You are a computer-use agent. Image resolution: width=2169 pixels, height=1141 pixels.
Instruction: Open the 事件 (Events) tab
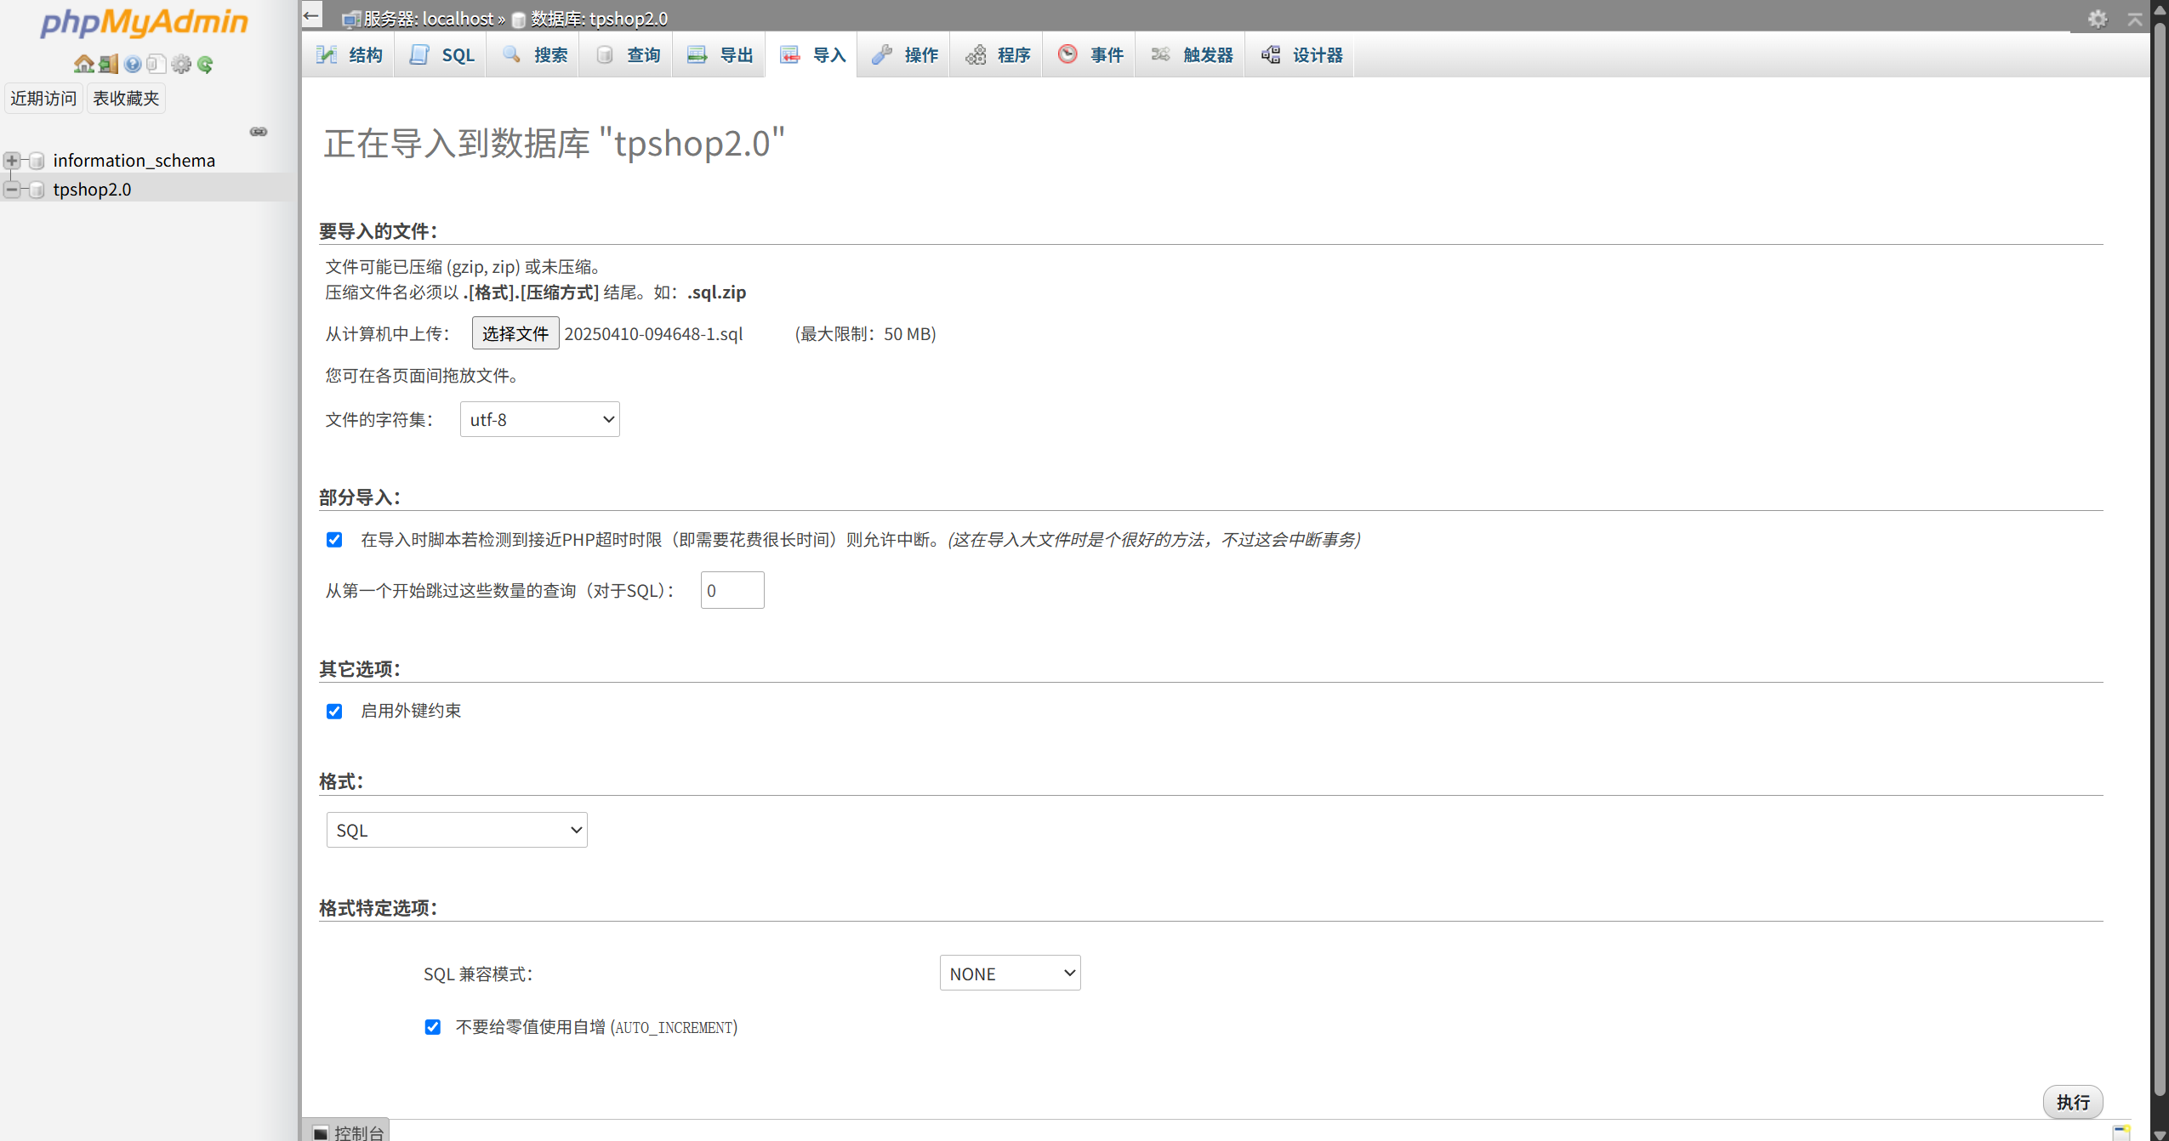point(1090,55)
